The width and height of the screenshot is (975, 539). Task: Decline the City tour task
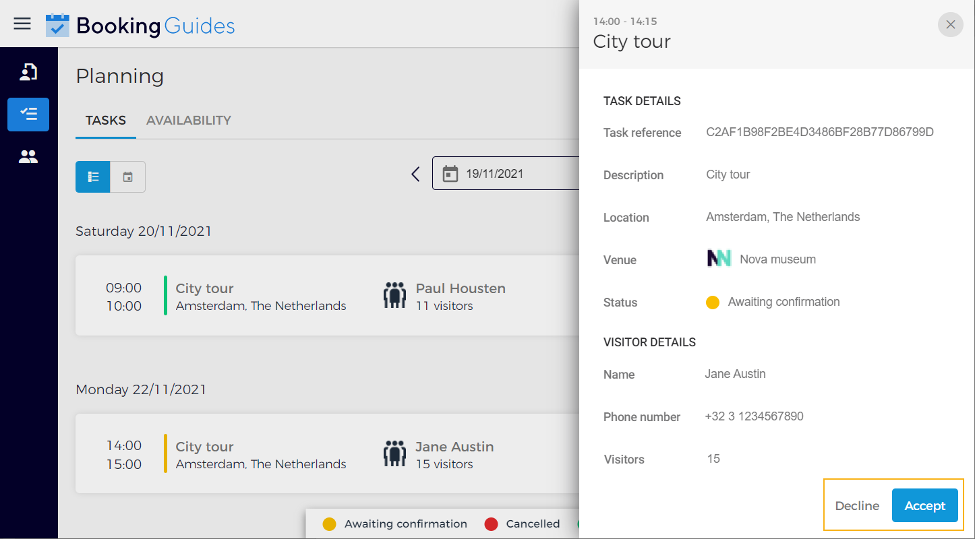click(x=857, y=506)
